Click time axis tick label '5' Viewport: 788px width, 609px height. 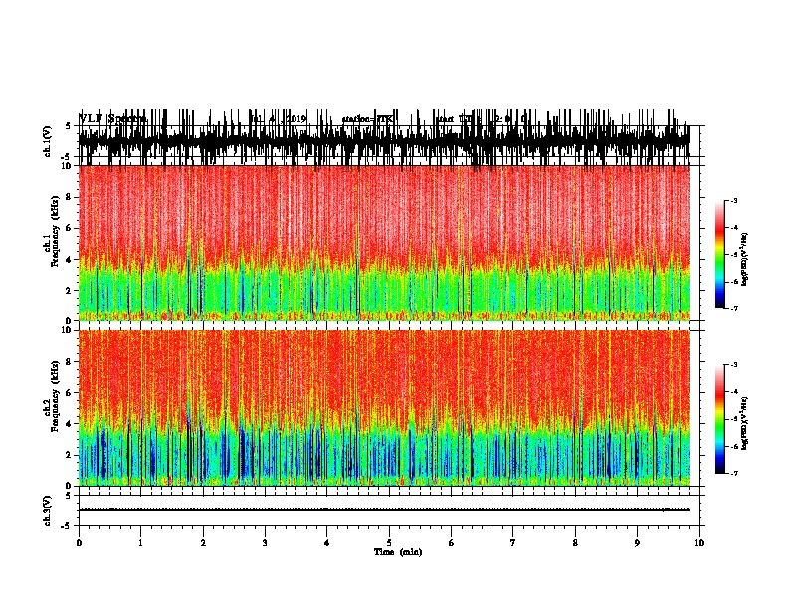tap(389, 543)
